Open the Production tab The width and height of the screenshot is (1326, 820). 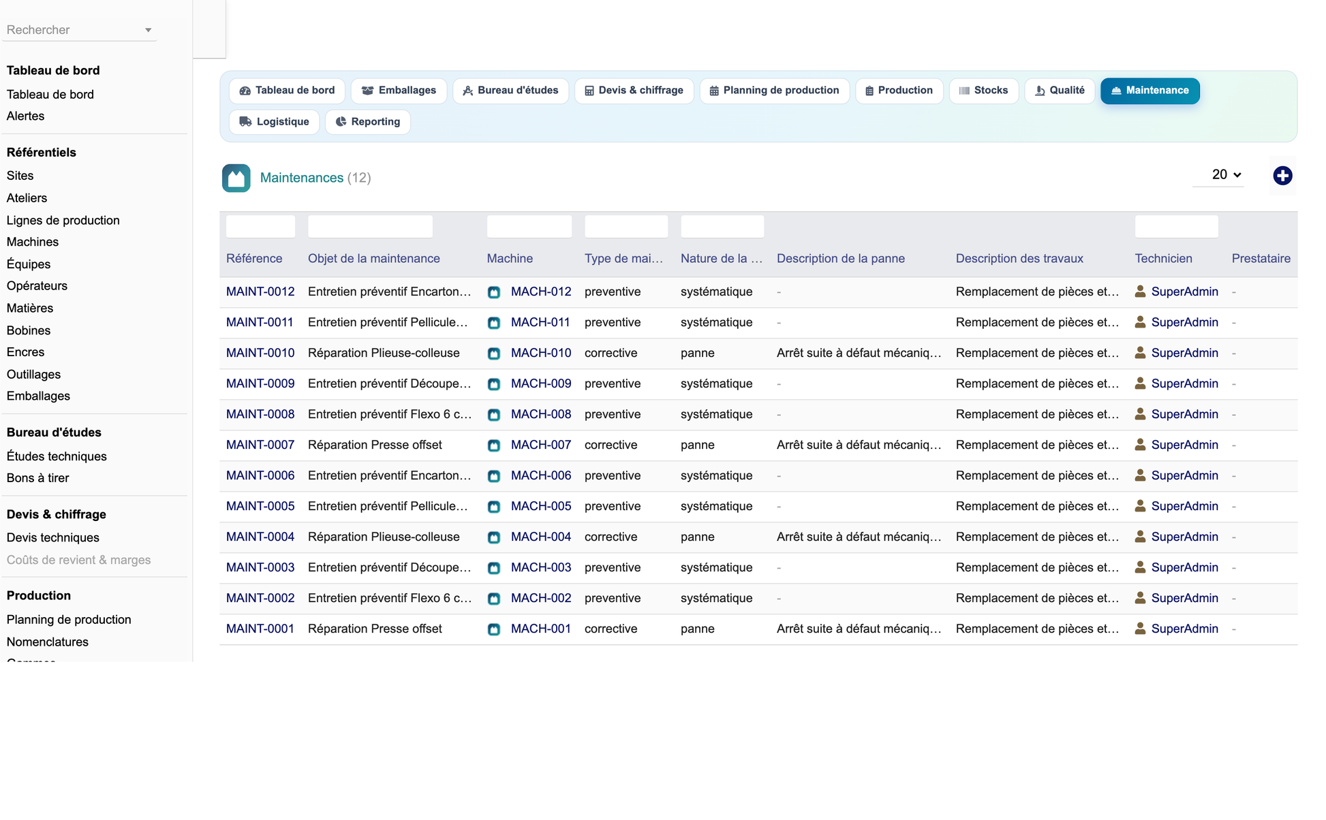coord(899,91)
